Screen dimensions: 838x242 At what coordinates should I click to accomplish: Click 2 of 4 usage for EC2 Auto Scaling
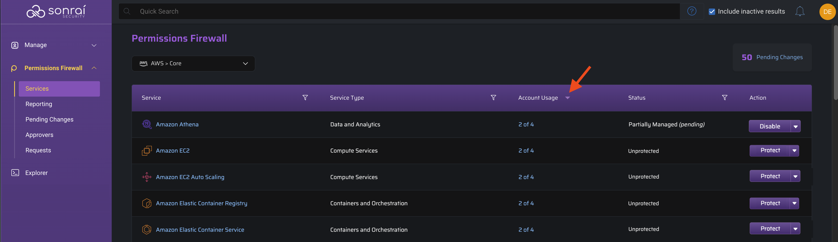pos(526,177)
